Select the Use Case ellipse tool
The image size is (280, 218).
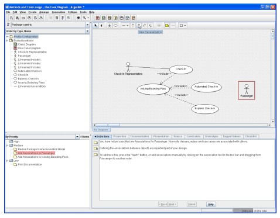click(115, 26)
